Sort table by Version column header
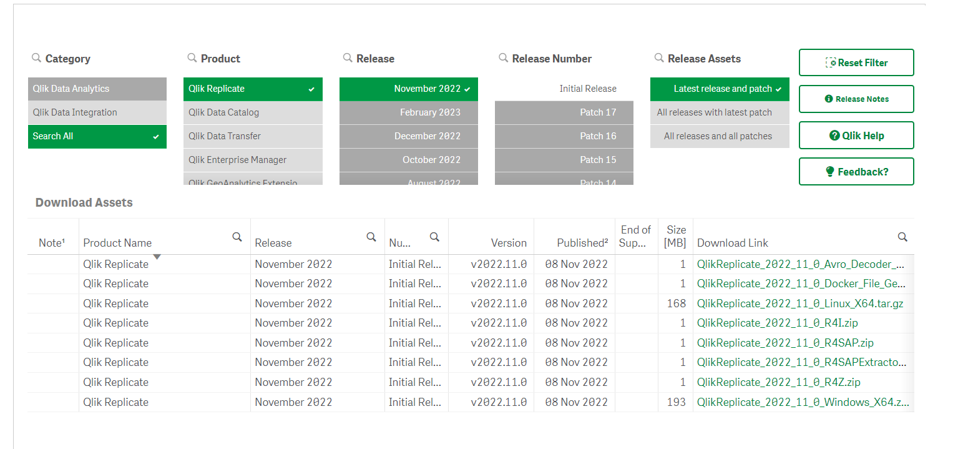The width and height of the screenshot is (963, 449). [509, 243]
